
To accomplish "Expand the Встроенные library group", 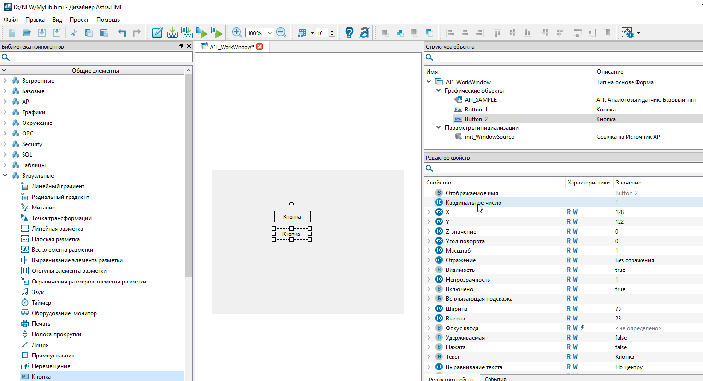I will point(5,81).
